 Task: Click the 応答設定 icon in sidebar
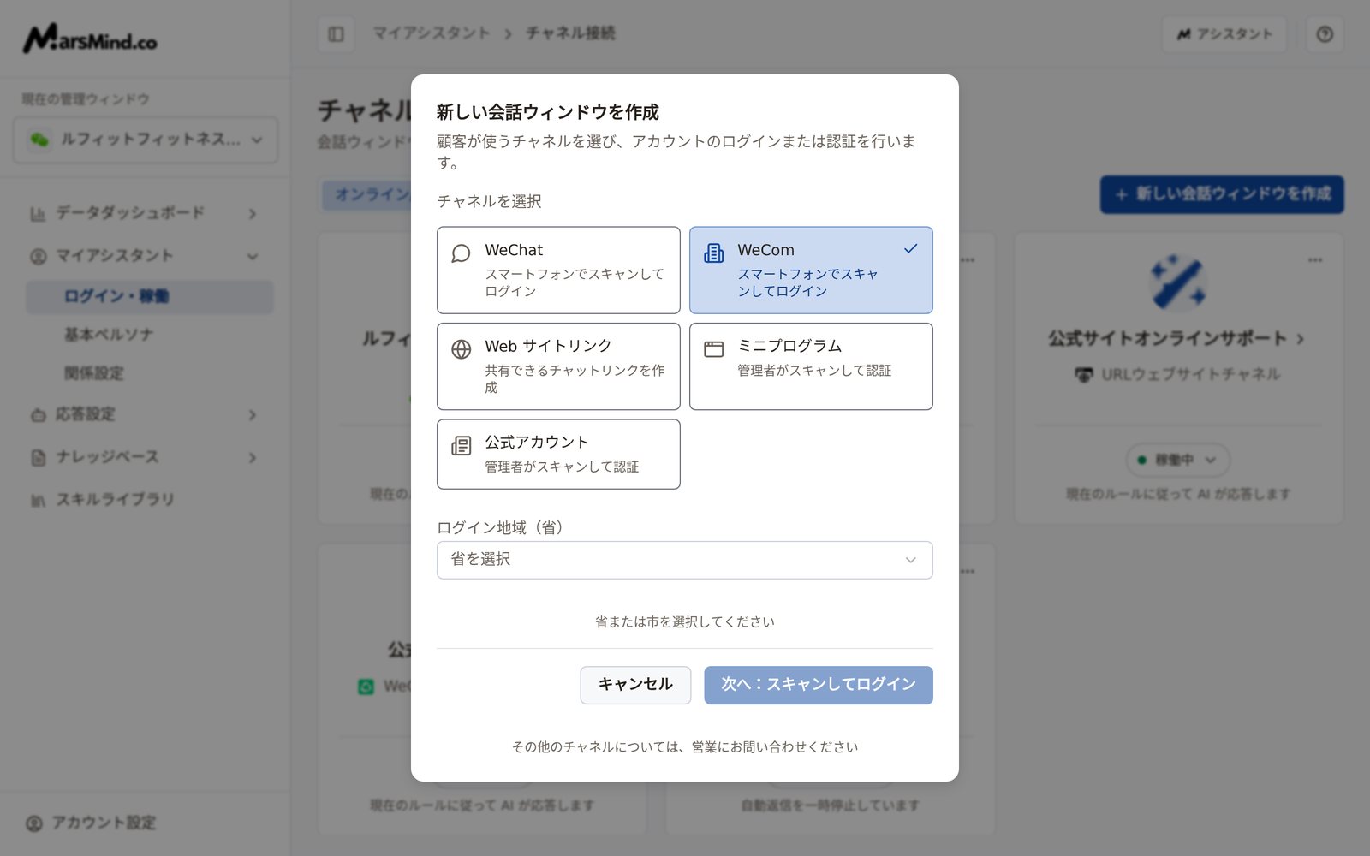38,415
